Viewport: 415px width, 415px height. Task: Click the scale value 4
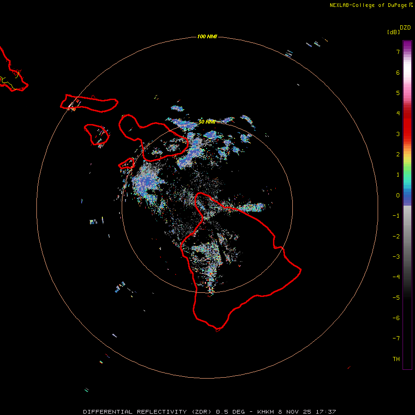point(398,113)
